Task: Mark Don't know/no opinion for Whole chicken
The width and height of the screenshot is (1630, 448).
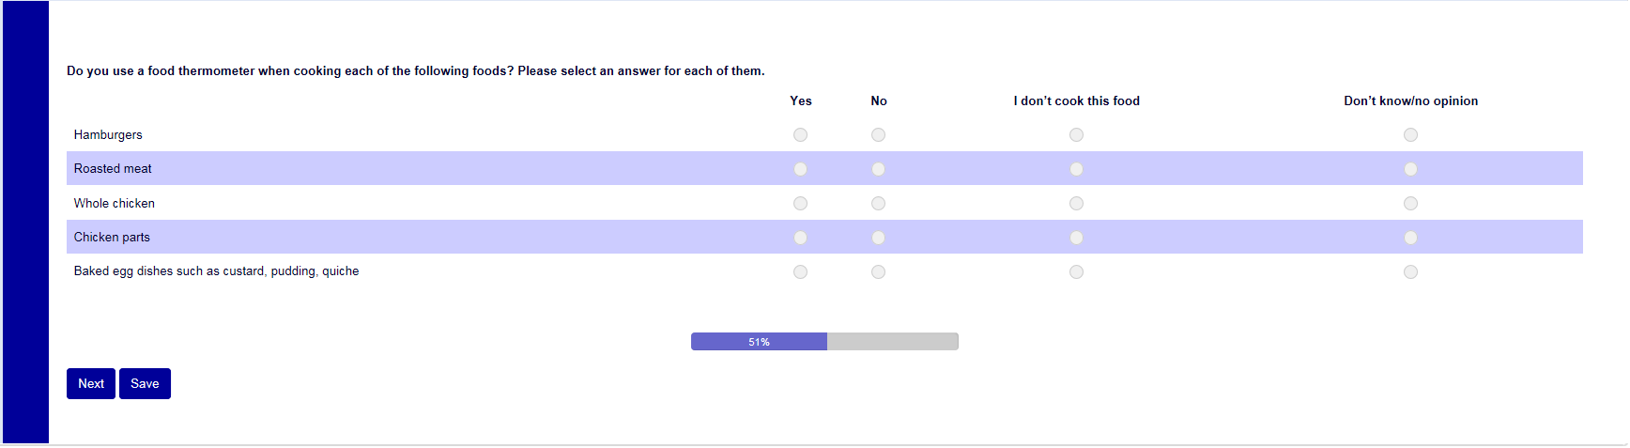Action: [x=1410, y=204]
